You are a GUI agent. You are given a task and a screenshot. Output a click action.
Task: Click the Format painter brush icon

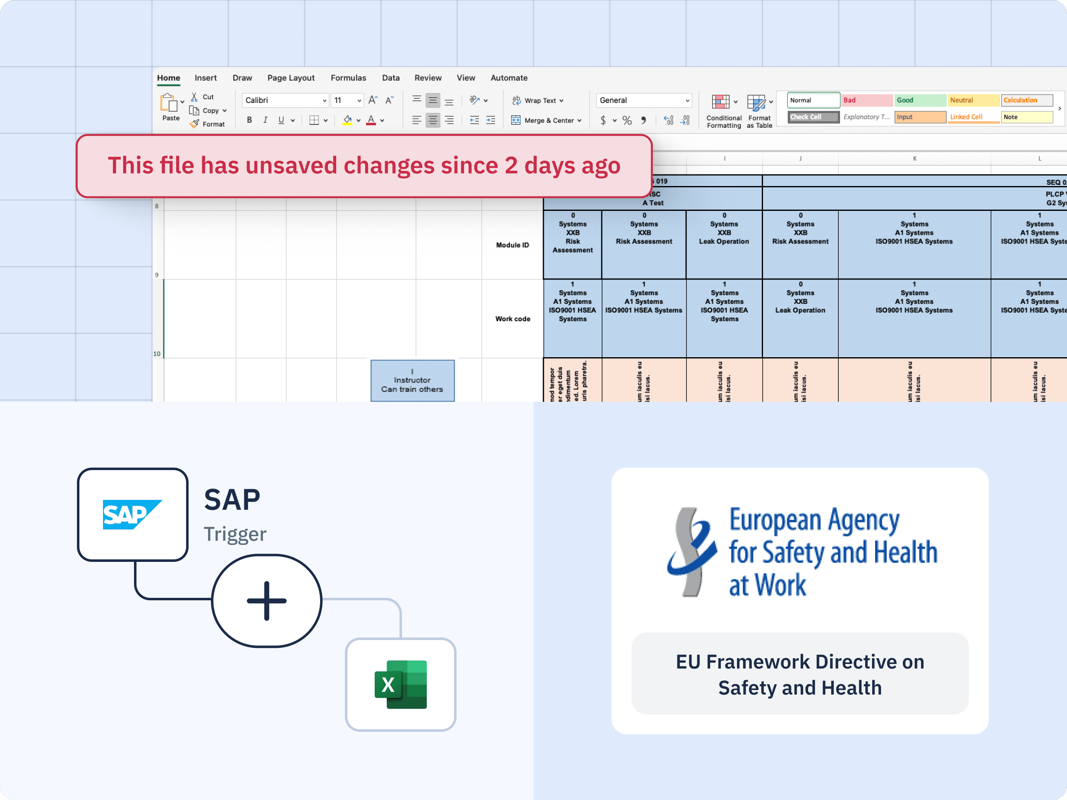click(194, 124)
